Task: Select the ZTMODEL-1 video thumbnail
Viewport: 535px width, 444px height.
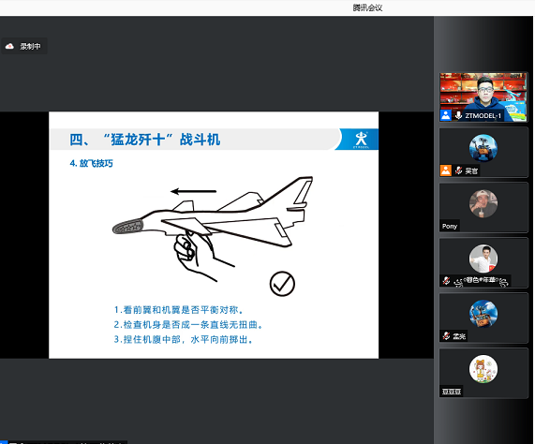Action: [483, 97]
